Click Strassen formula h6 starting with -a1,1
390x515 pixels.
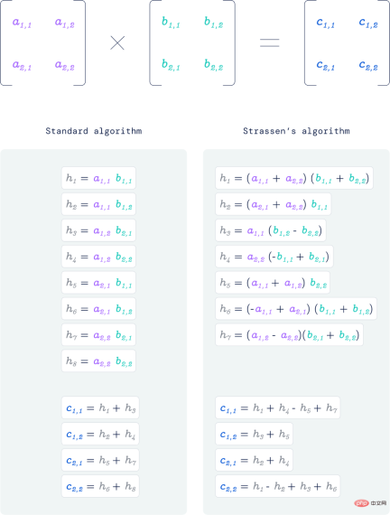pos(296,309)
